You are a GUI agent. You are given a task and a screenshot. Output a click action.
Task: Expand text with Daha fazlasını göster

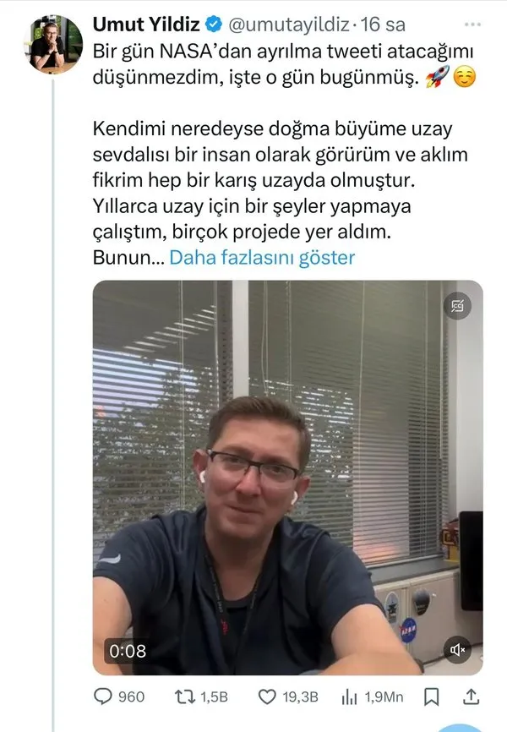pyautogui.click(x=262, y=258)
